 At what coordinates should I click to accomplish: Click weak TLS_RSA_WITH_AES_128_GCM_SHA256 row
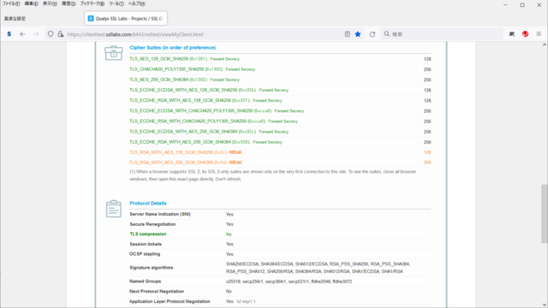click(280, 152)
